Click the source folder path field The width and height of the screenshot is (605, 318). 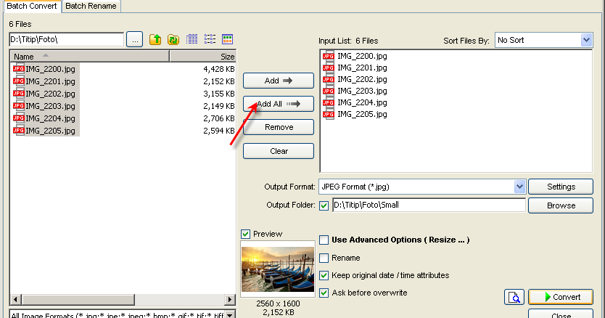click(66, 39)
